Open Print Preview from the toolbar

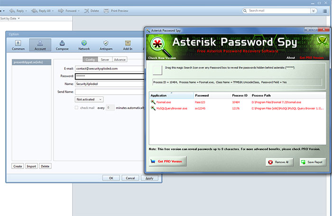116,10
